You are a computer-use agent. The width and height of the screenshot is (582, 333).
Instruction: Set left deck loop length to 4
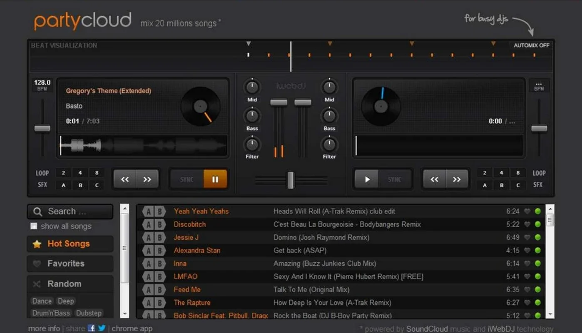tap(80, 173)
